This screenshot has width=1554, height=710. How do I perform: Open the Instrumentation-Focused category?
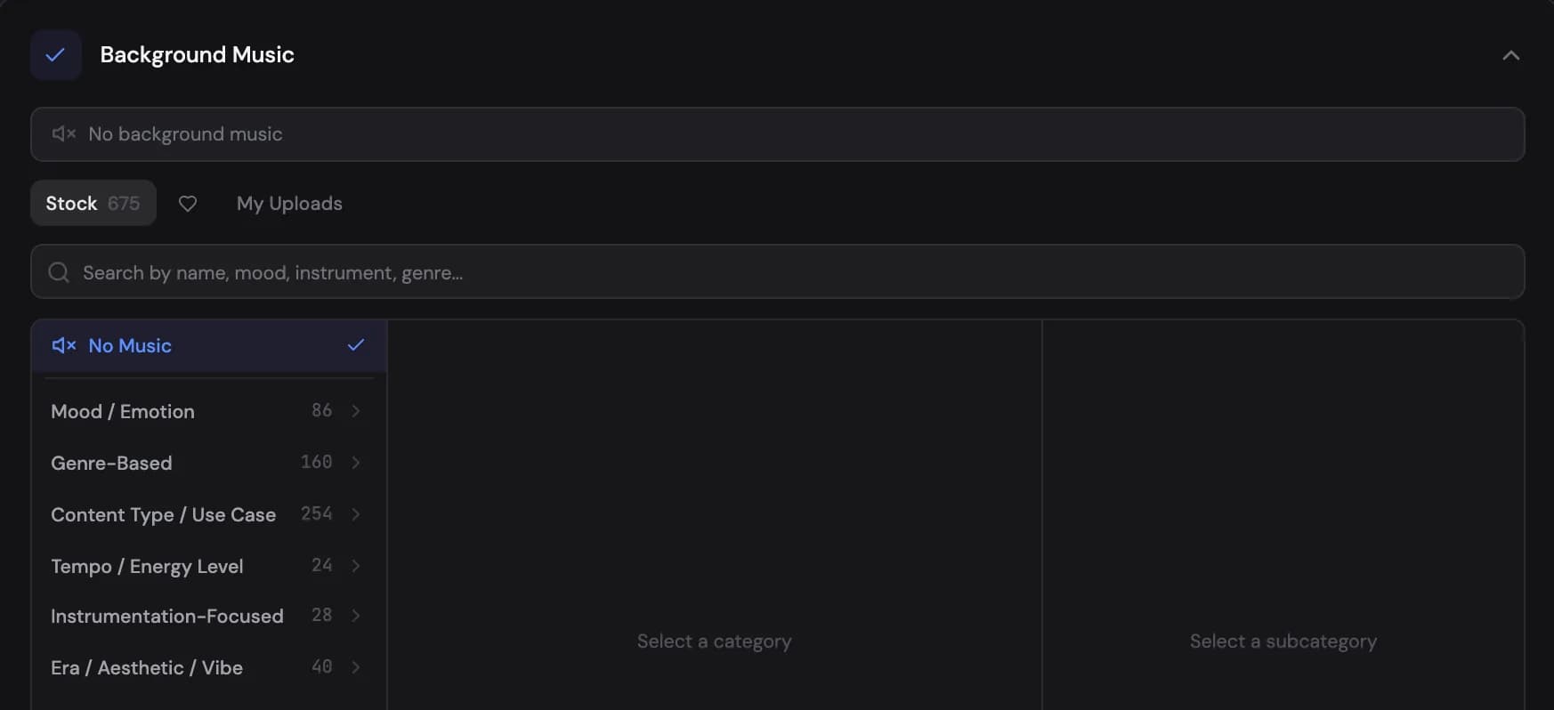pyautogui.click(x=209, y=616)
